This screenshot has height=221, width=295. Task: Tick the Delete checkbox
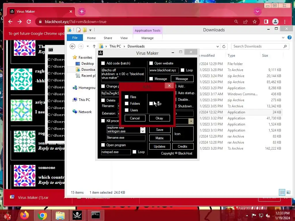coord(103,100)
